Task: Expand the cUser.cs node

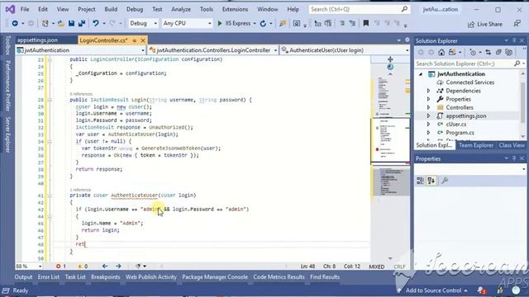Action: (428, 125)
